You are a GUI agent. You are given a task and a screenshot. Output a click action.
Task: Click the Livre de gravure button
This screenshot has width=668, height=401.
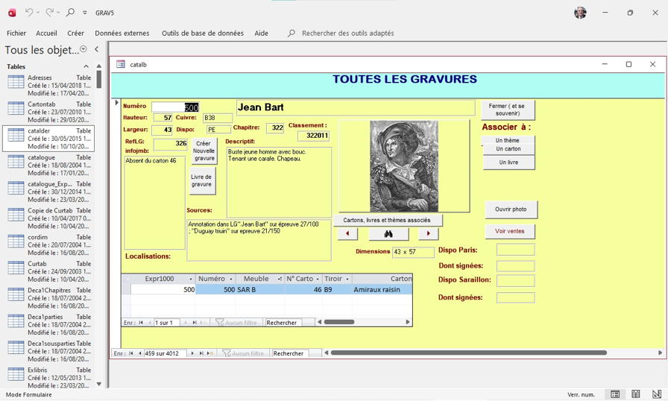[x=202, y=181]
